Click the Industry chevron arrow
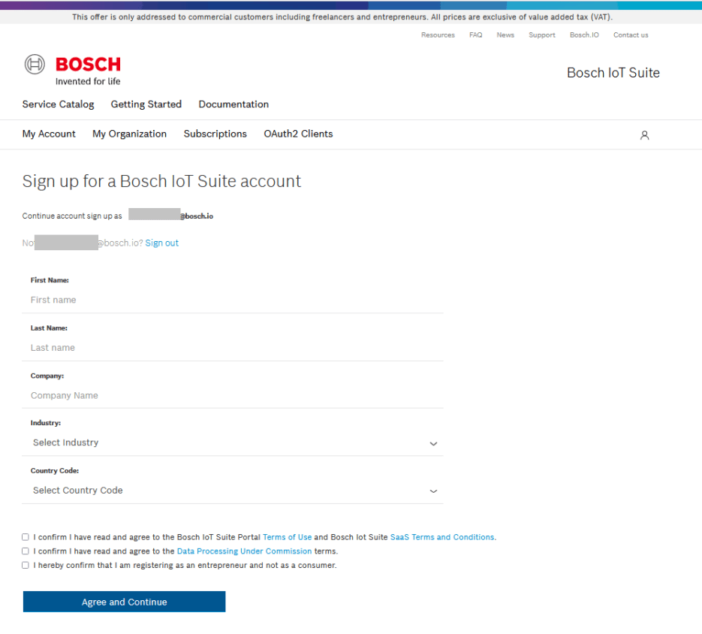 [x=433, y=444]
